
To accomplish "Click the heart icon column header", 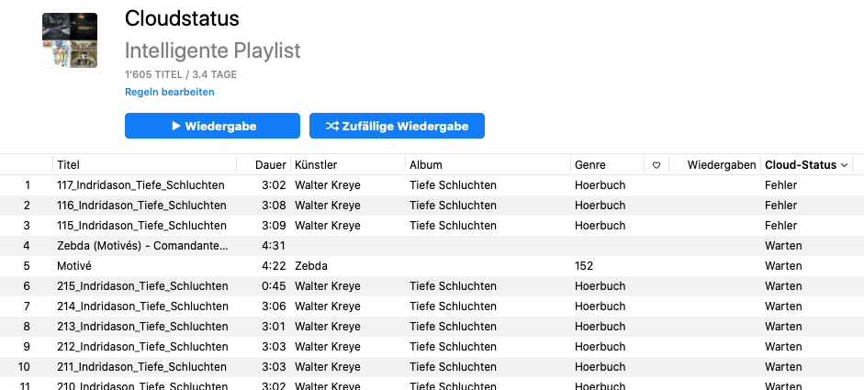I will pos(656,165).
